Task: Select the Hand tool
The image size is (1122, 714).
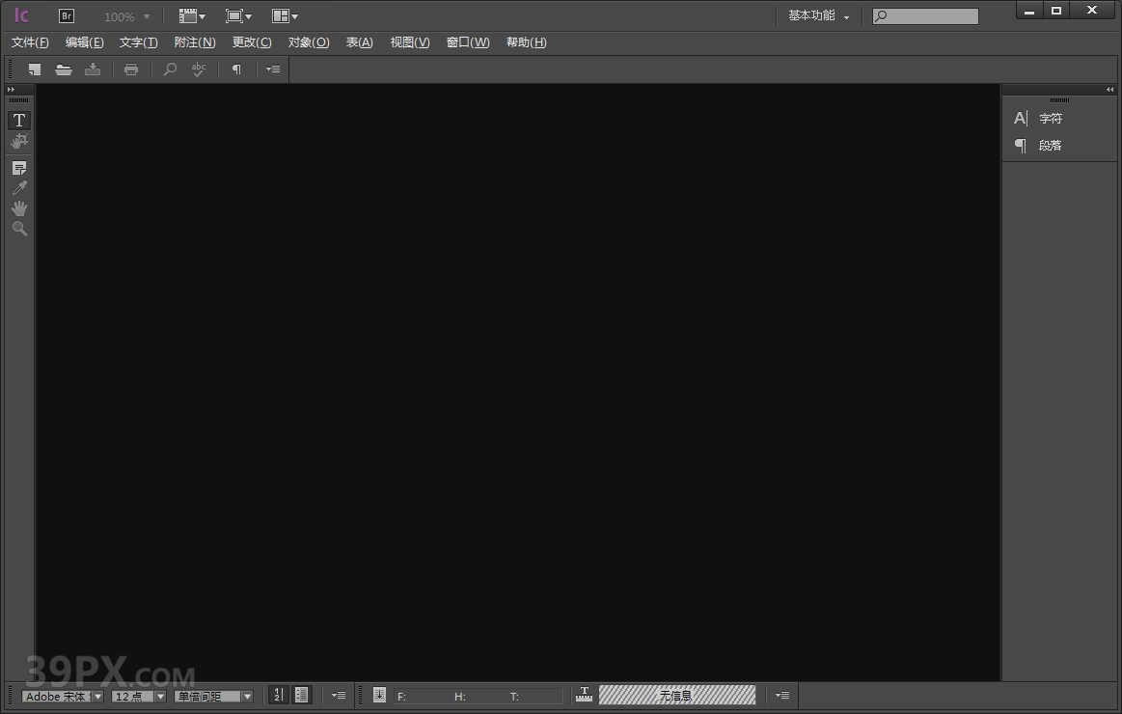Action: 19,207
